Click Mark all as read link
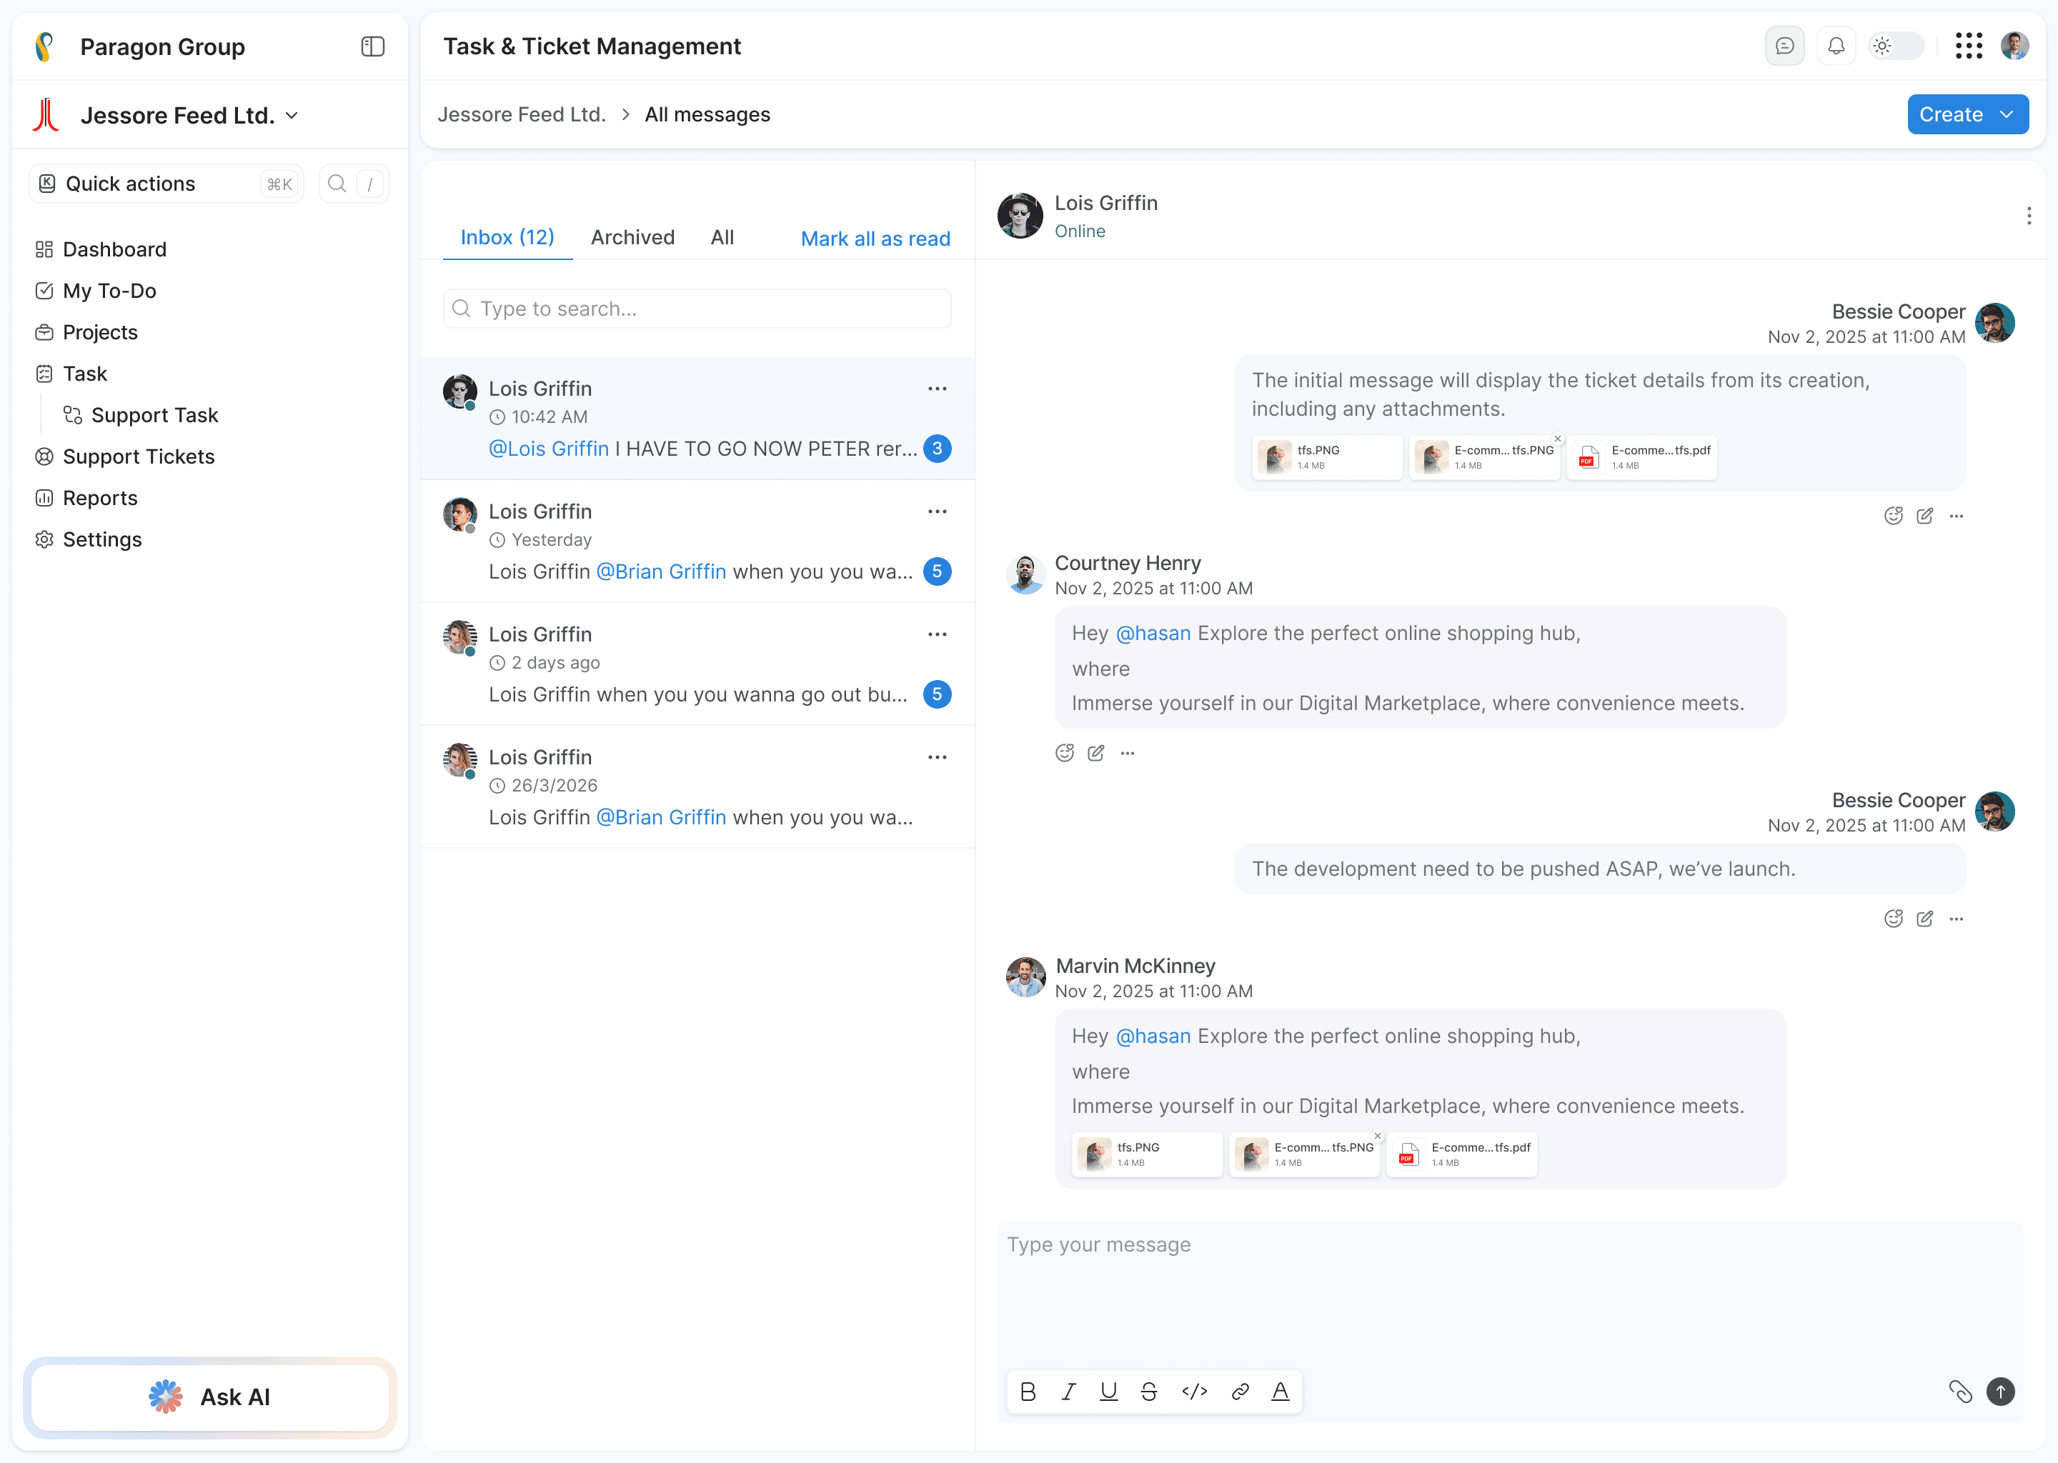Viewport: 2058px width, 1463px height. tap(875, 239)
